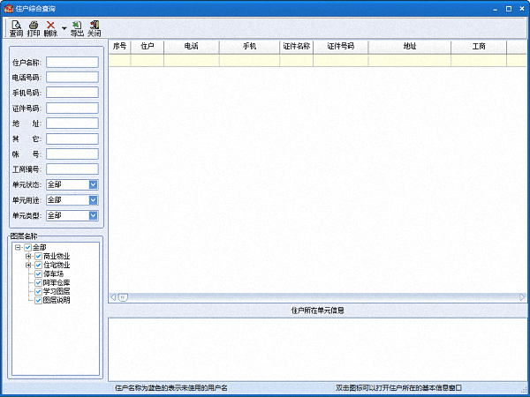Screen dimensions: 530x397
Task: Click the 打印 (Print) toolbar icon
Action: 34,28
